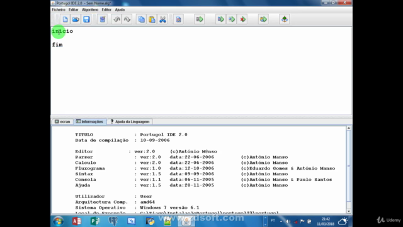Screen dimensions: 403x227
Task: Click the run-with-monitor arrow icon
Action: coord(263,20)
